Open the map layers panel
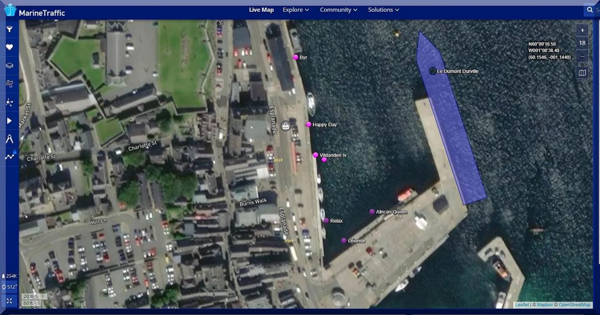Viewport: 600px width, 315px height. pos(9,66)
